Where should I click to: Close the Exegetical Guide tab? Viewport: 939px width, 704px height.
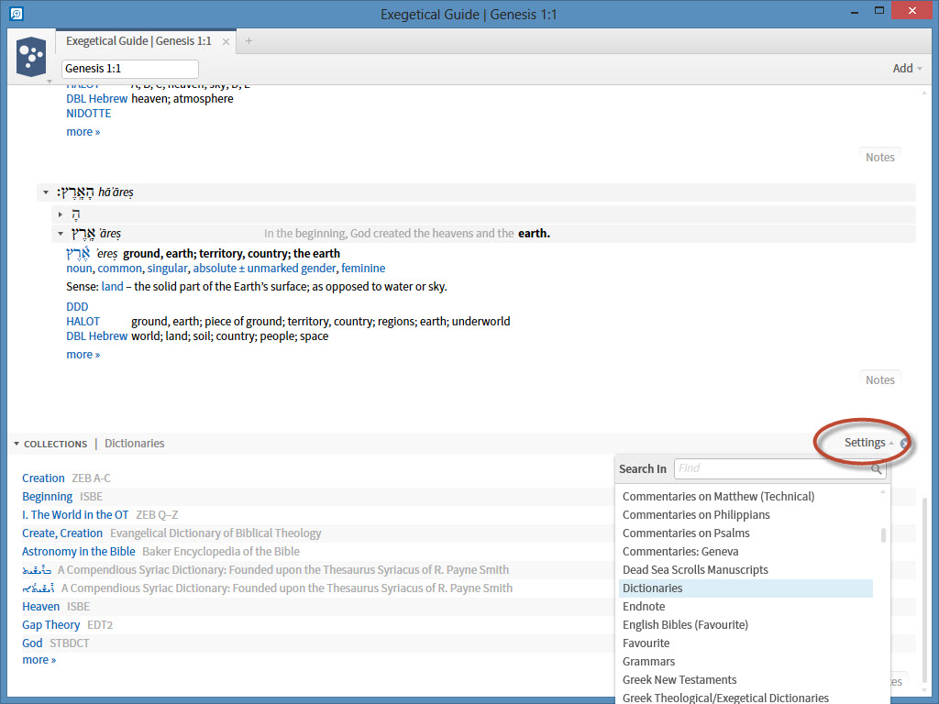click(226, 41)
